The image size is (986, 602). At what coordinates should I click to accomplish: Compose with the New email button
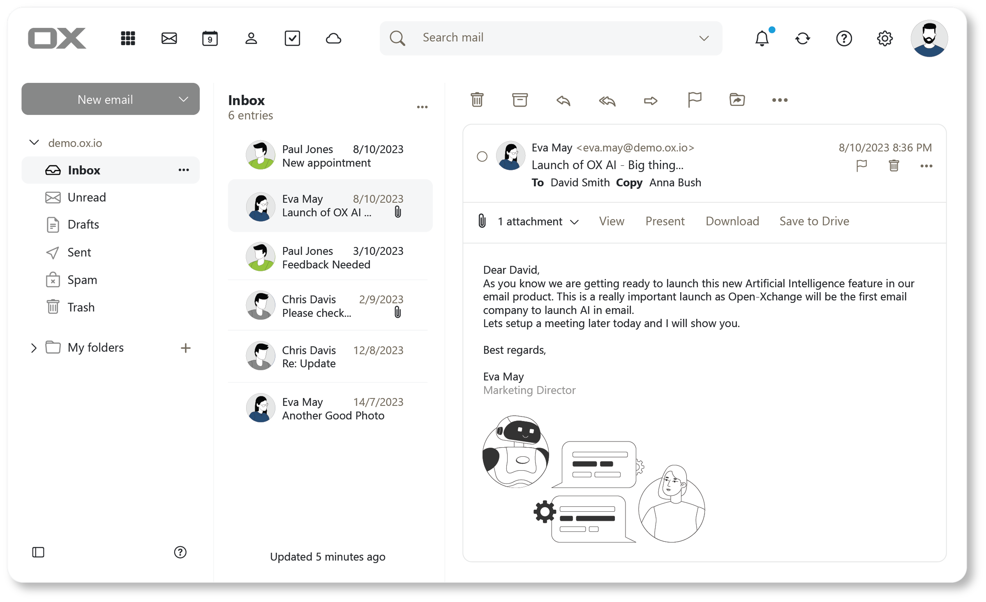coord(105,99)
